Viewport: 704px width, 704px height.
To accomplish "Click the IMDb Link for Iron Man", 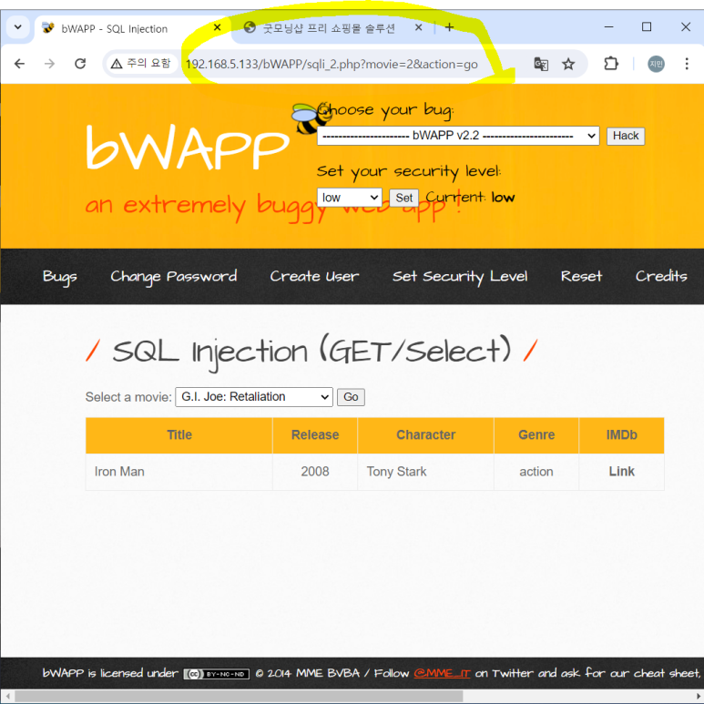I will pyautogui.click(x=621, y=472).
